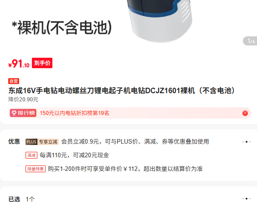Open 150元以内电钻折扣榜第19名 ranking link
The width and height of the screenshot is (257, 210).
74,113
